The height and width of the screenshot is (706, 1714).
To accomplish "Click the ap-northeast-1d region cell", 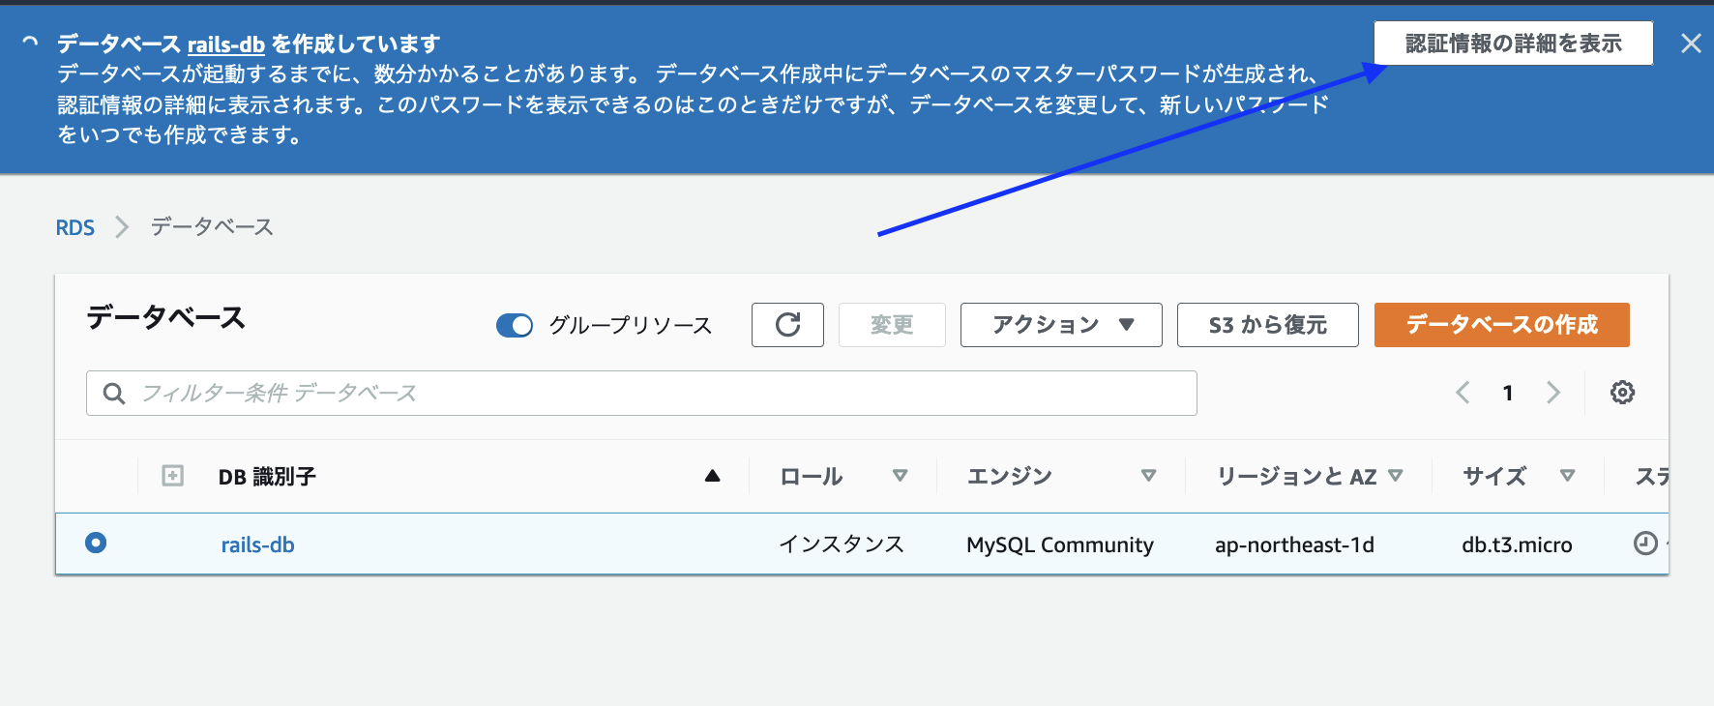I will (x=1294, y=544).
